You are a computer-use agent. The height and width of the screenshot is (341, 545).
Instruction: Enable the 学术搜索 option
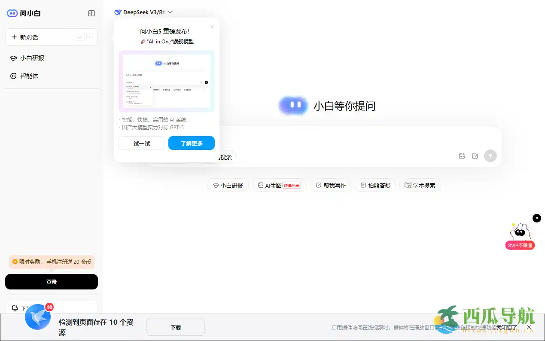(420, 185)
